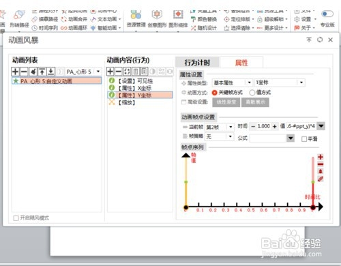The image size is (341, 266).
Task: Open the 公式 dropdown arrow
Action: 291,138
